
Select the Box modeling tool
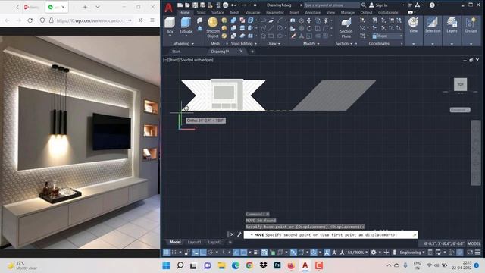(170, 25)
